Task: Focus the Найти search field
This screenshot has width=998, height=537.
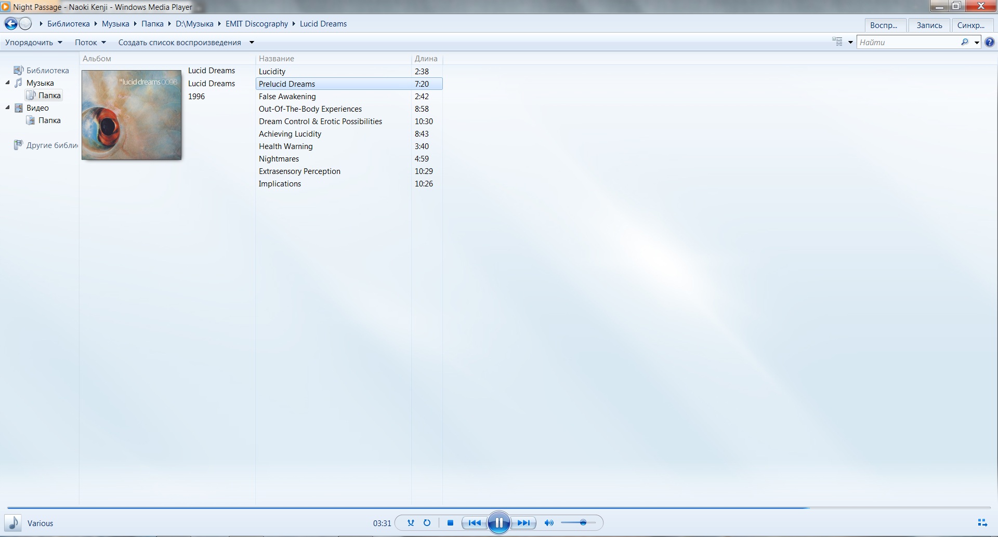Action: [x=908, y=43]
